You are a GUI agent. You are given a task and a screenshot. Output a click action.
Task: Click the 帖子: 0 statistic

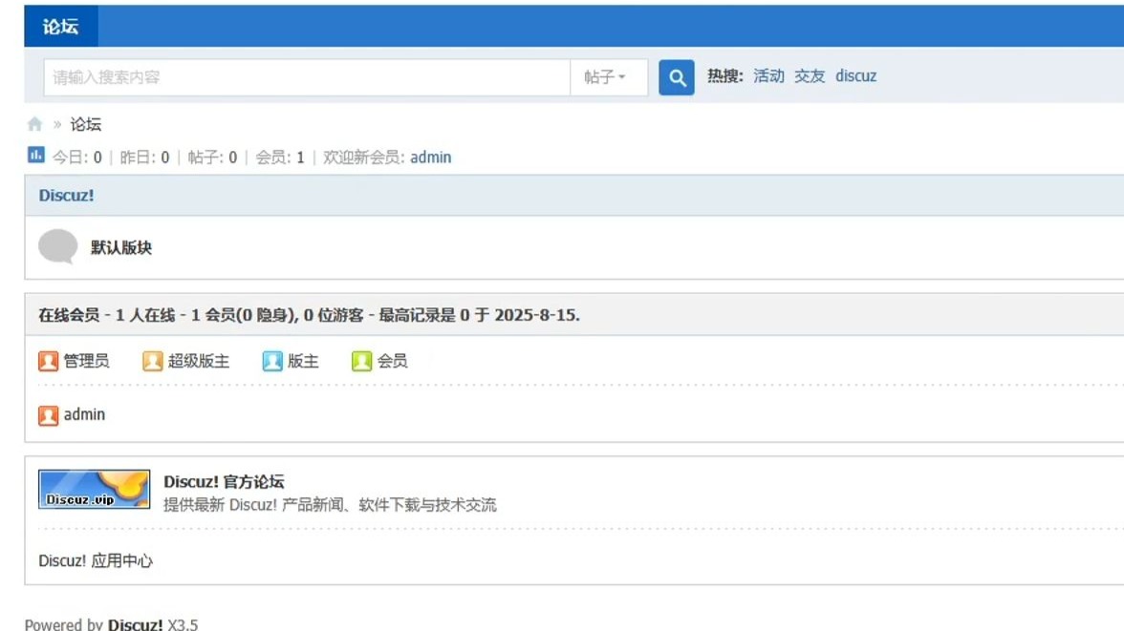pyautogui.click(x=212, y=158)
